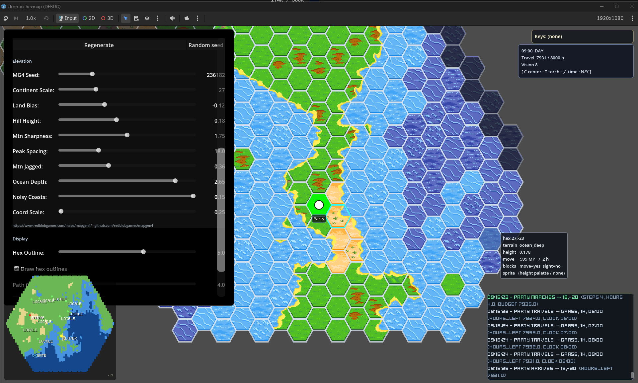Activate the blue arrow select tool

pos(125,18)
